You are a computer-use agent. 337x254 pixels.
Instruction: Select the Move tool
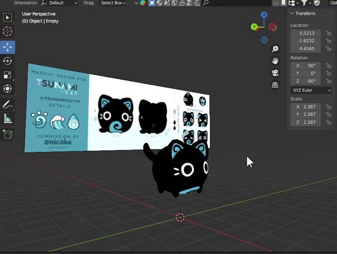[x=7, y=47]
